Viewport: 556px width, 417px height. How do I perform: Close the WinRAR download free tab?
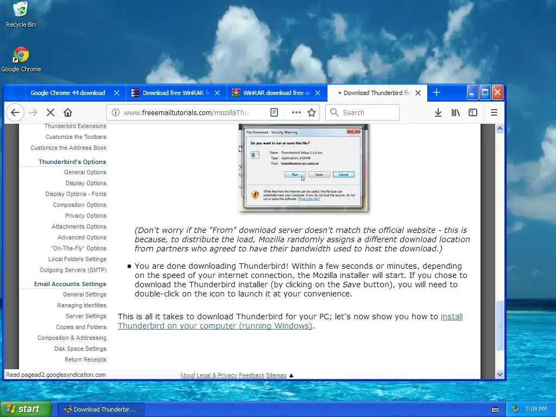[x=318, y=93]
